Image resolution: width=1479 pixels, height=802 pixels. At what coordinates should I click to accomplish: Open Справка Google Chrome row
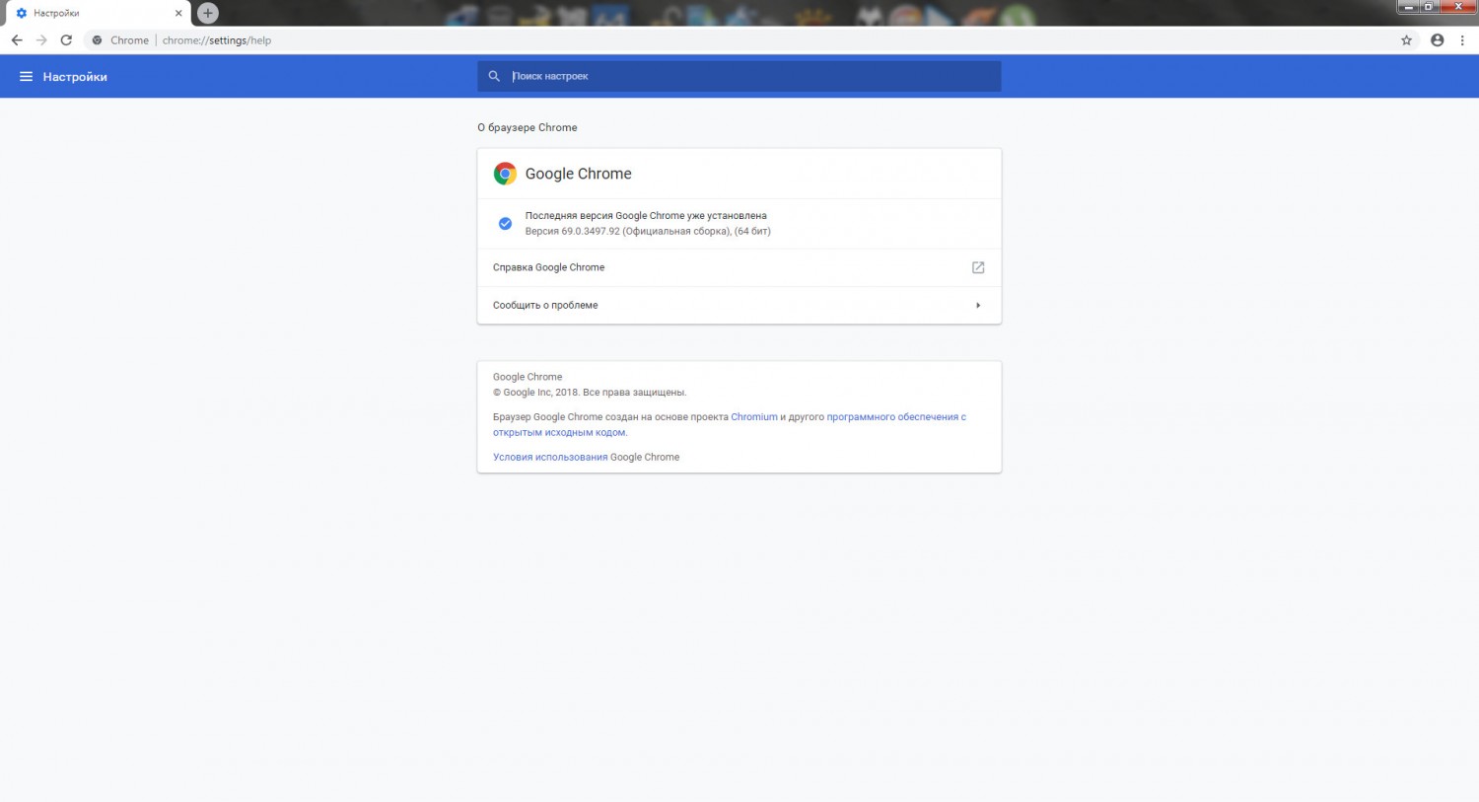tap(739, 267)
